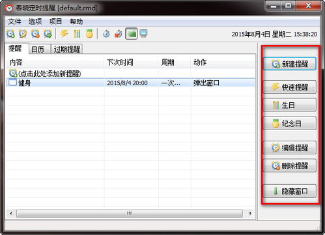Click the 隐藏窗口 button
325x235 pixels.
(290, 191)
